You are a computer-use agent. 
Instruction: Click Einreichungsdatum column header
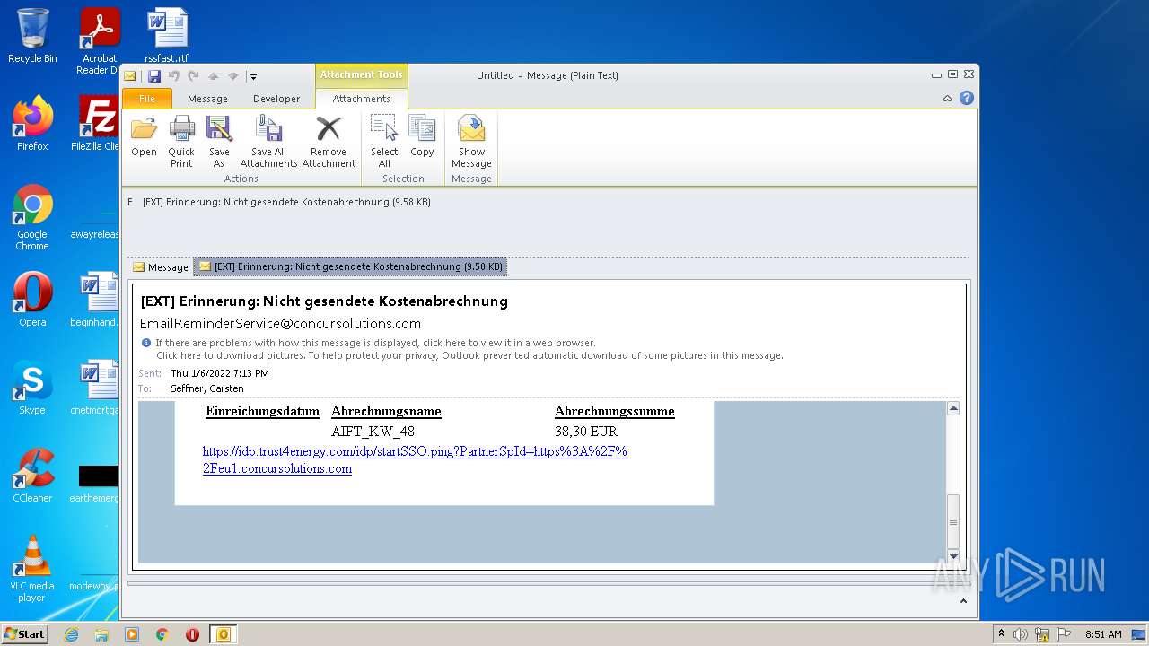pyautogui.click(x=262, y=411)
